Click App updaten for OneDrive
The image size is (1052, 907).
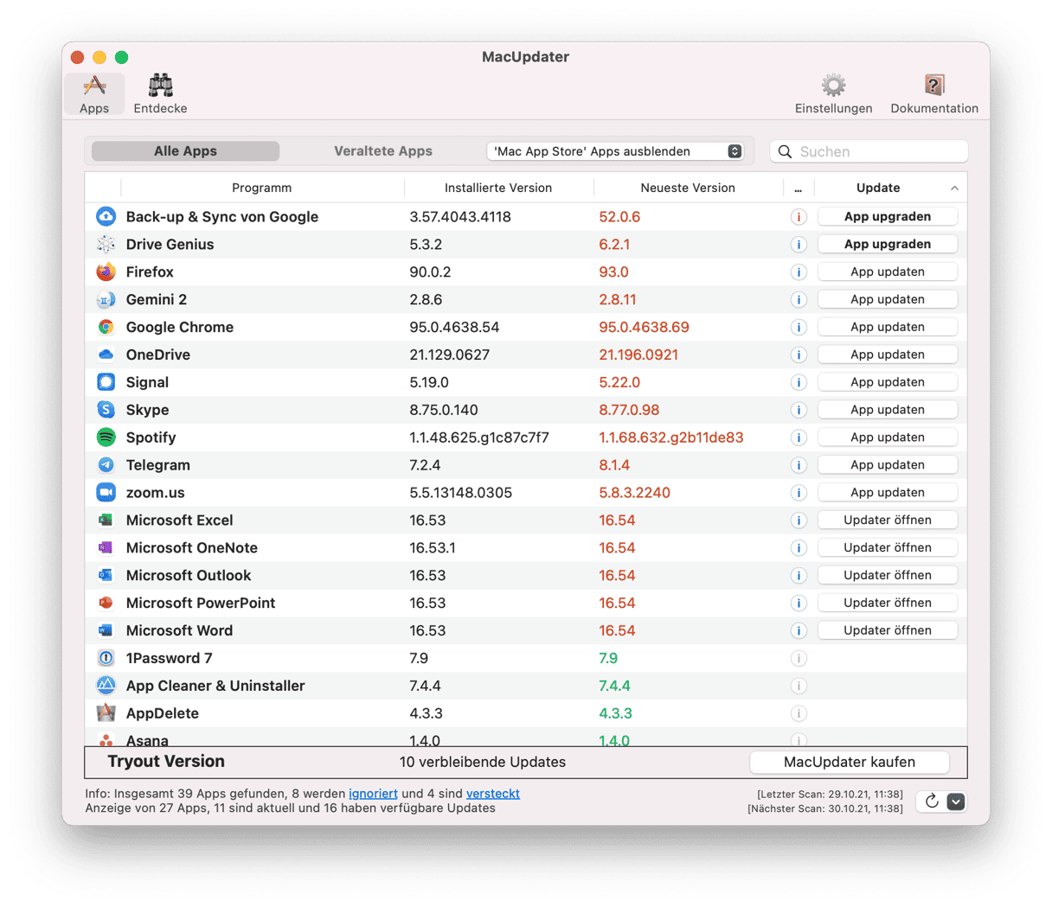[x=888, y=354]
